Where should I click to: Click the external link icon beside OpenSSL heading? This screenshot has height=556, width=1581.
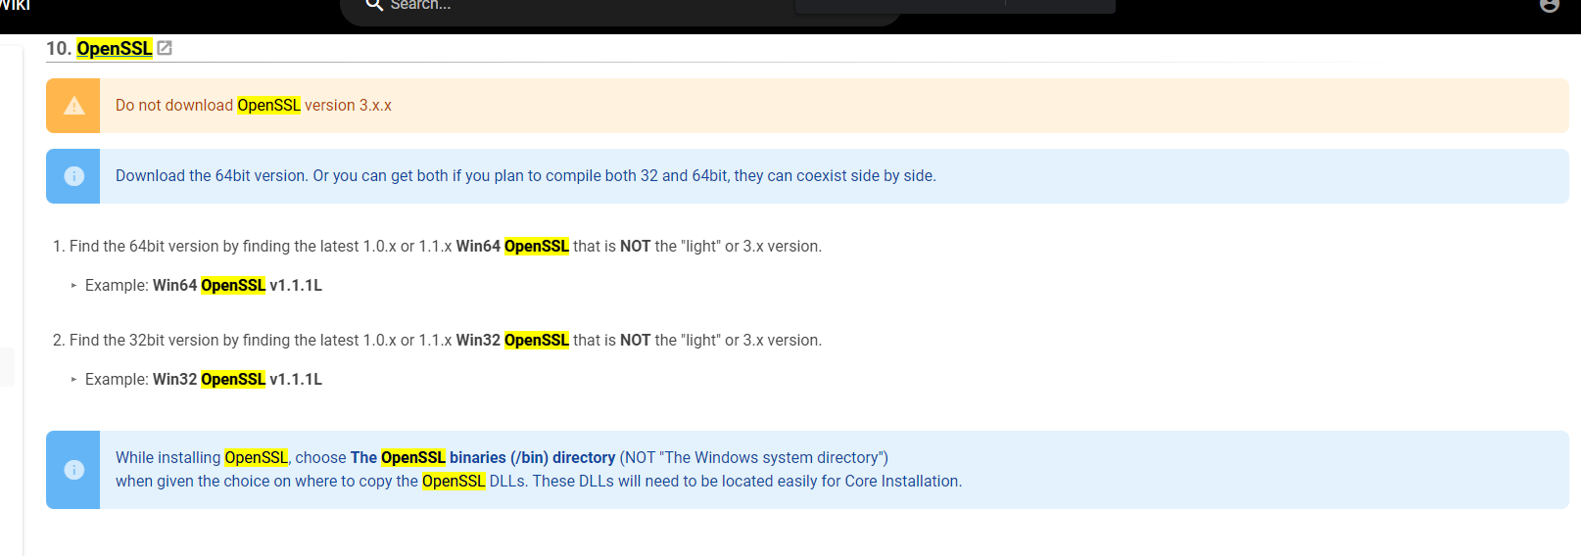pyautogui.click(x=165, y=48)
